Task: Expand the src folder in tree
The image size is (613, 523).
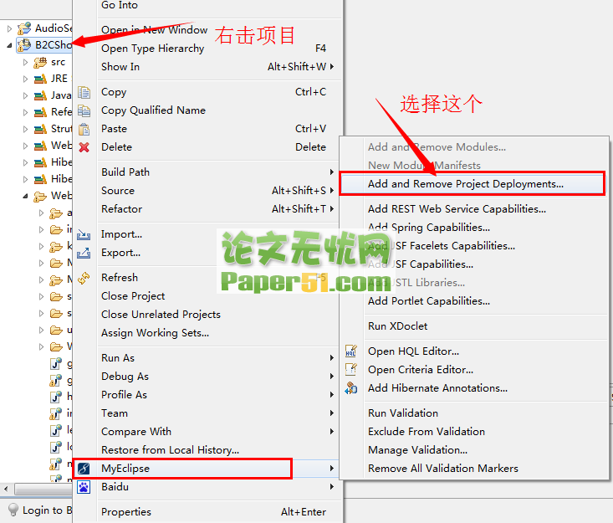Action: coord(25,62)
